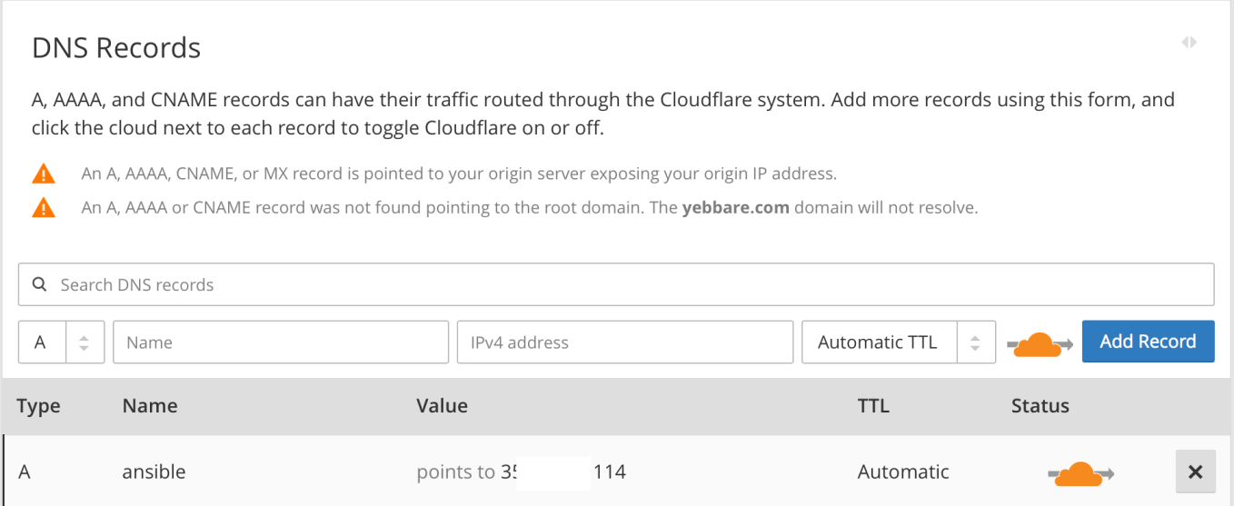Click the Status column header
Screen dimensions: 1234x506
1040,406
